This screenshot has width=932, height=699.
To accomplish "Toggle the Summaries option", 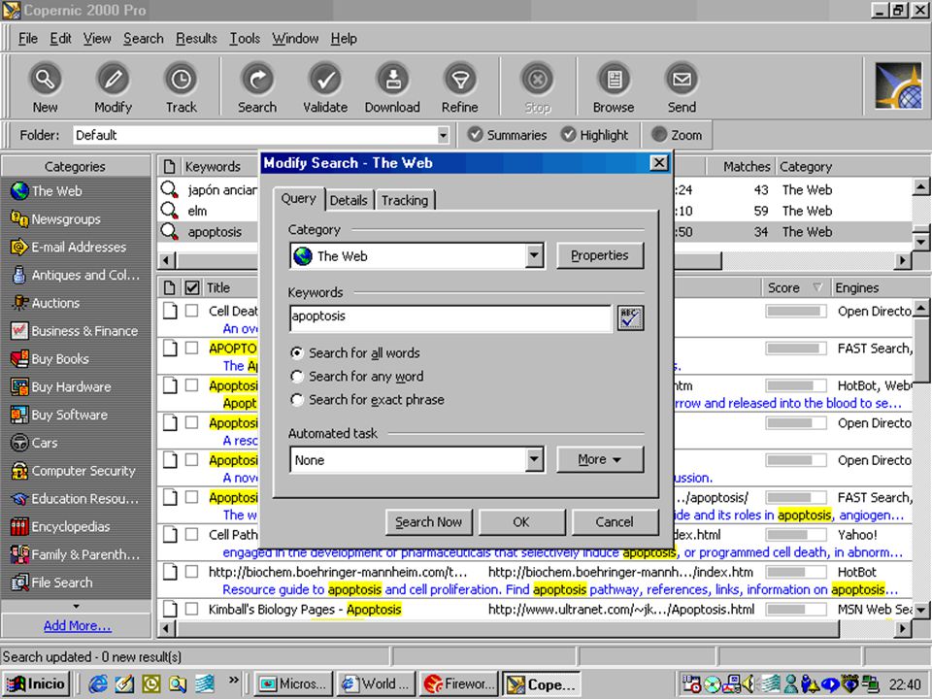I will [507, 135].
